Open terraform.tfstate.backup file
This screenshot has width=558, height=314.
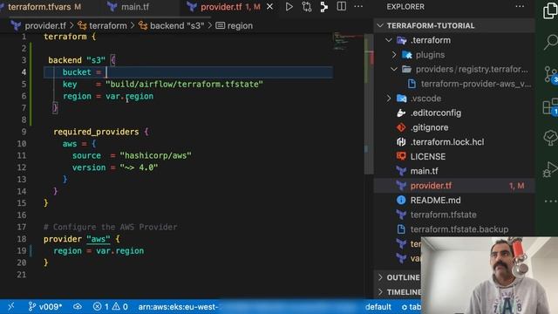coord(459,229)
